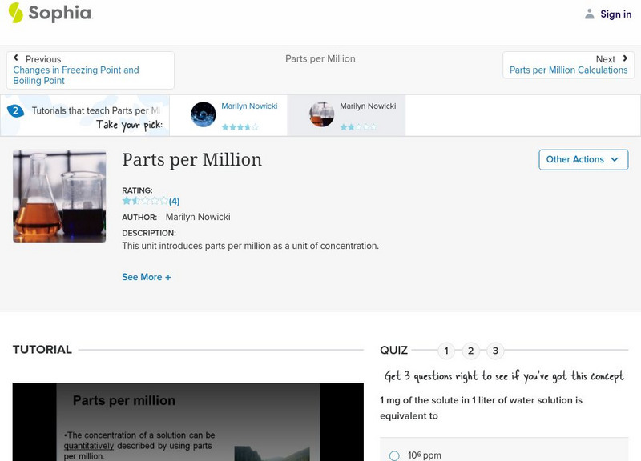
Task: Click quiz step 2 progress circle
Action: [470, 350]
